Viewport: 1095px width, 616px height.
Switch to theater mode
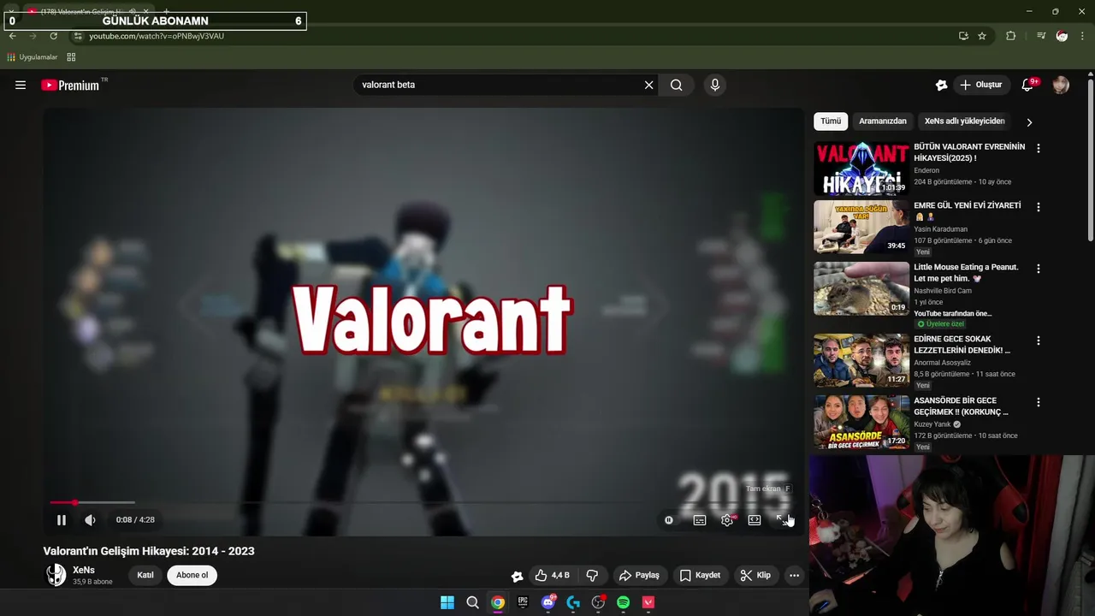755,519
